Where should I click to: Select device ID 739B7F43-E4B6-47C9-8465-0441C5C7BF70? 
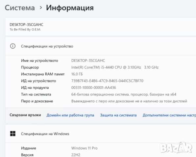108,81
